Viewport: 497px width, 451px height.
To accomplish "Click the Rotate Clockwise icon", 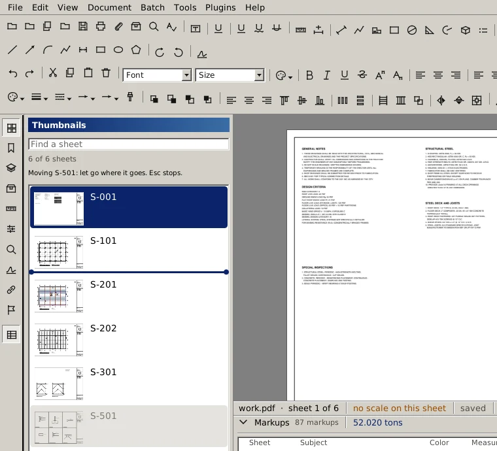I will [x=160, y=52].
